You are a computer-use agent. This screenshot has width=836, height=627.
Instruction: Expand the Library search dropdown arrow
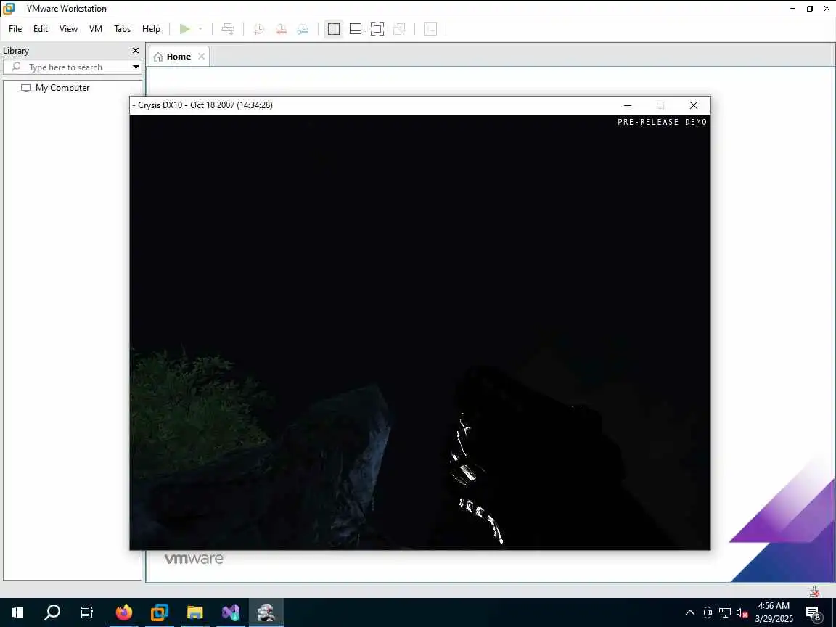click(136, 67)
